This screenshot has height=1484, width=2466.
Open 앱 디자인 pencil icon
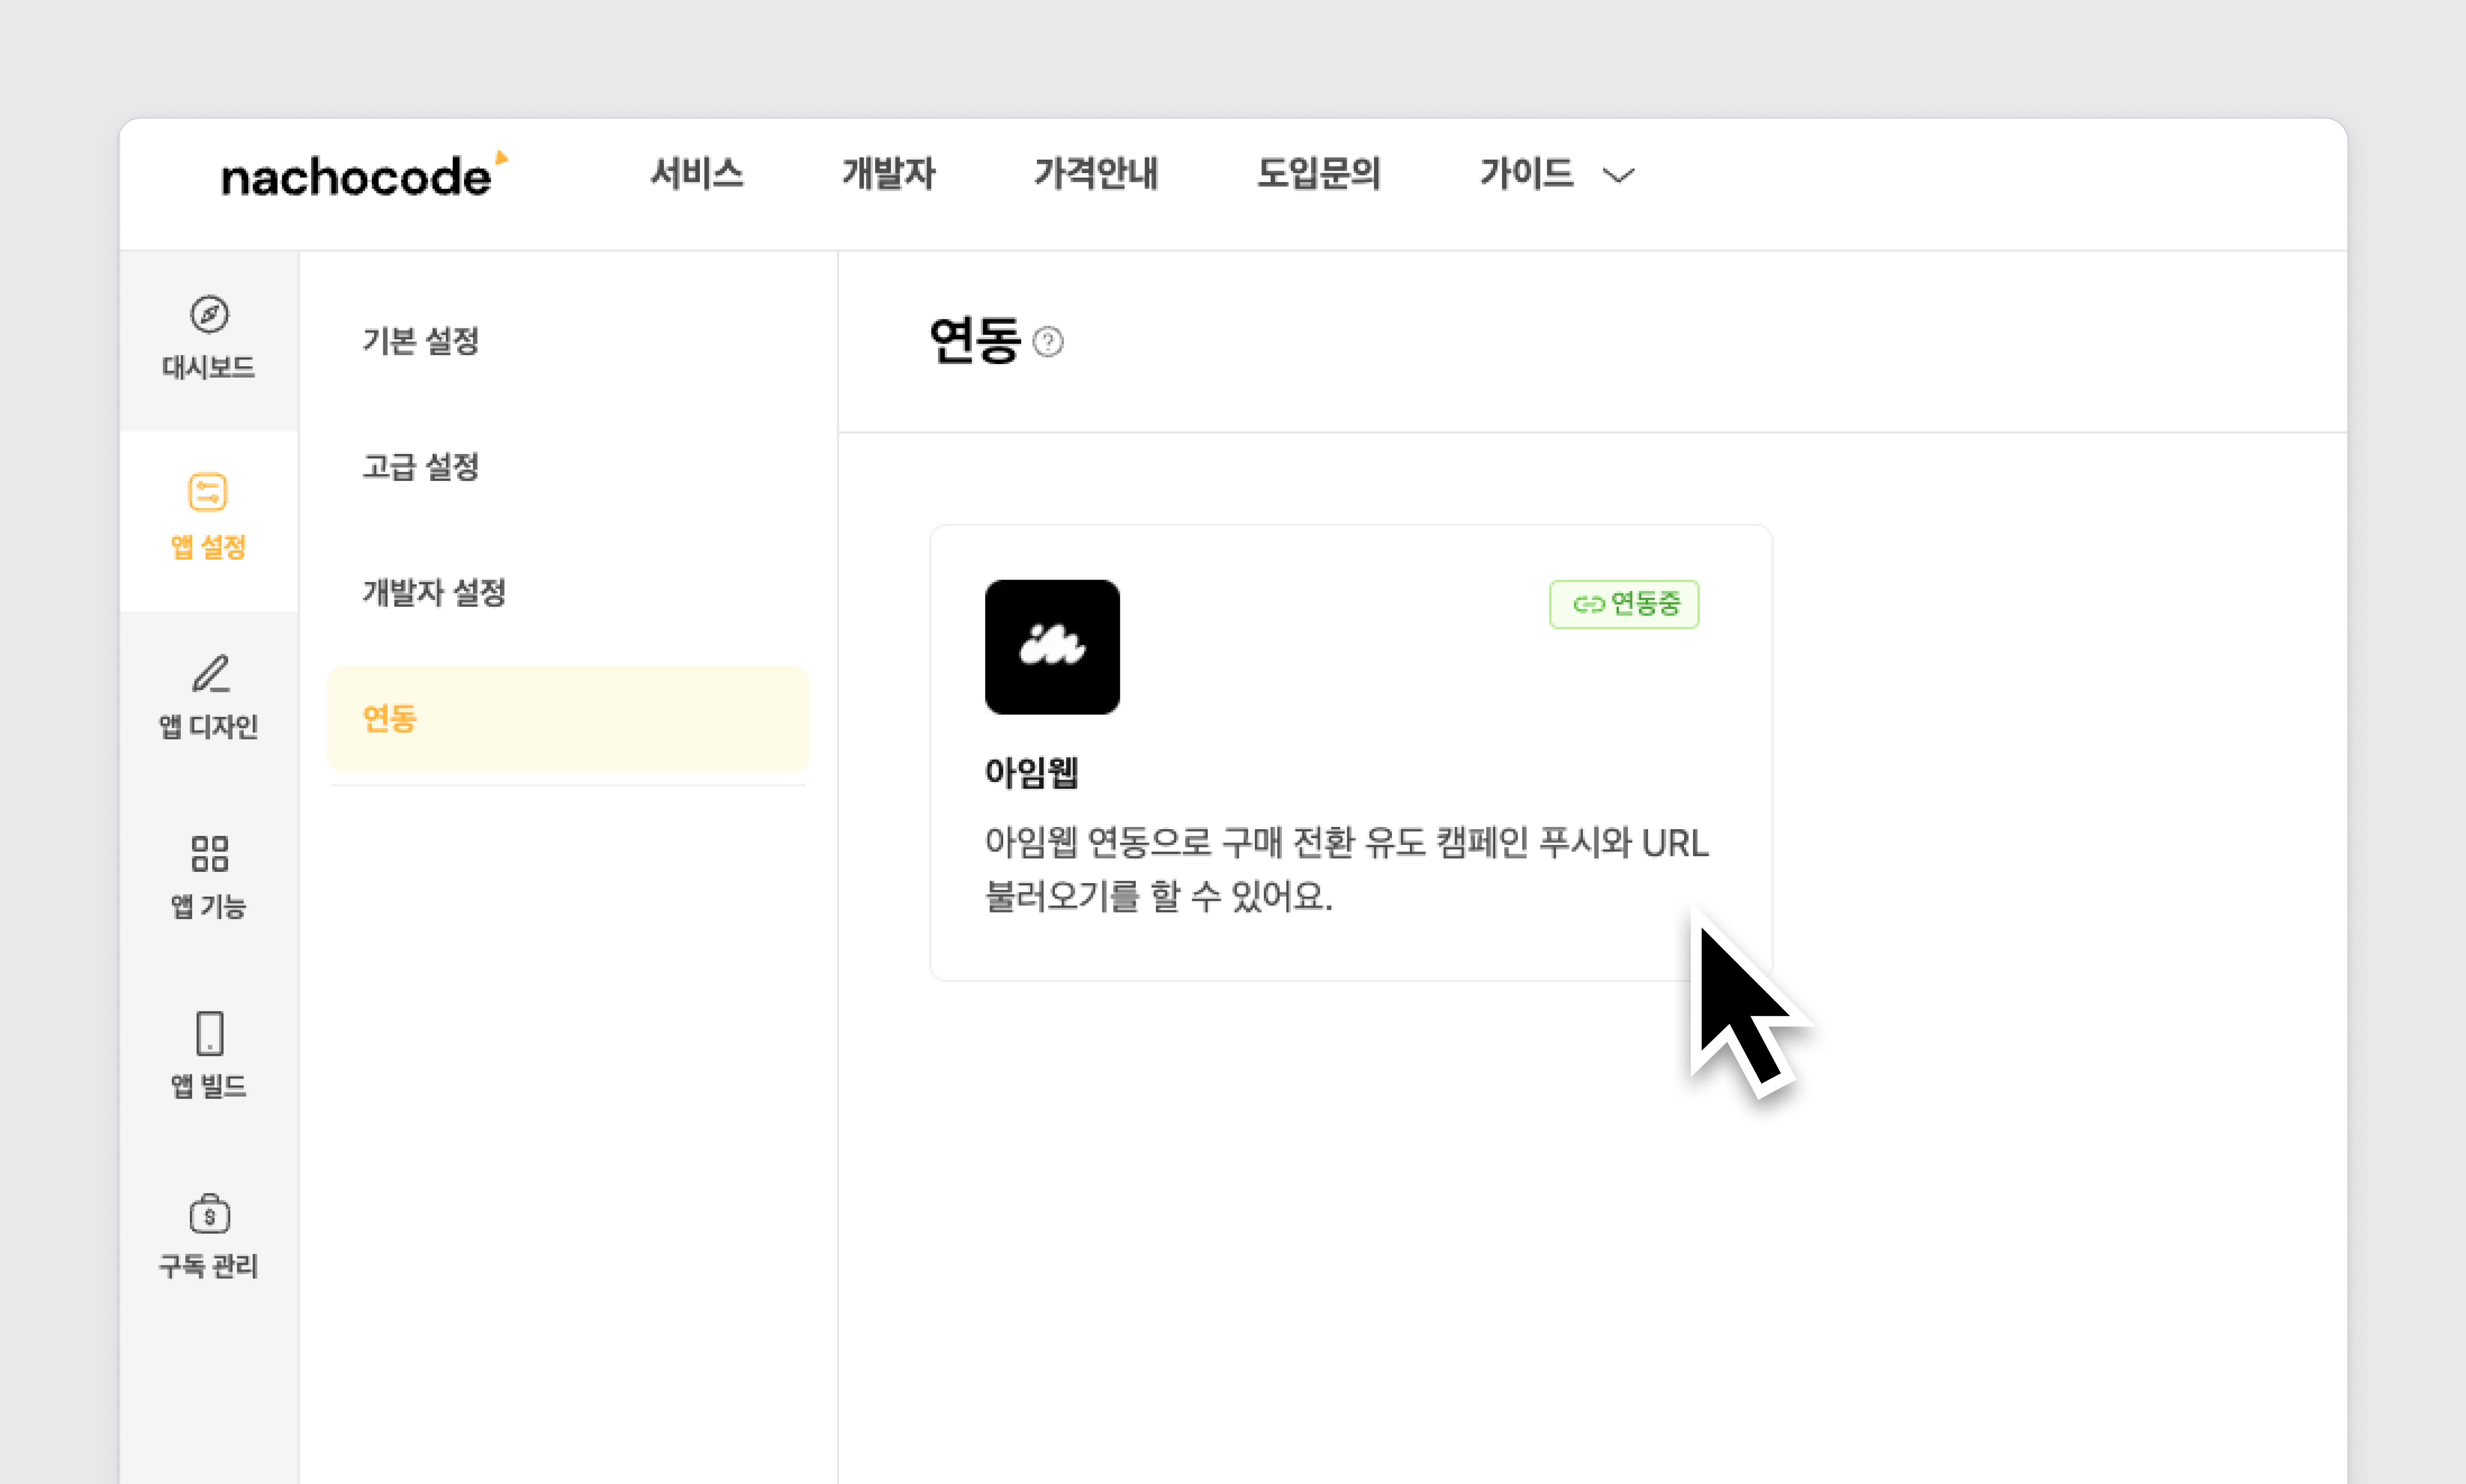(x=210, y=673)
